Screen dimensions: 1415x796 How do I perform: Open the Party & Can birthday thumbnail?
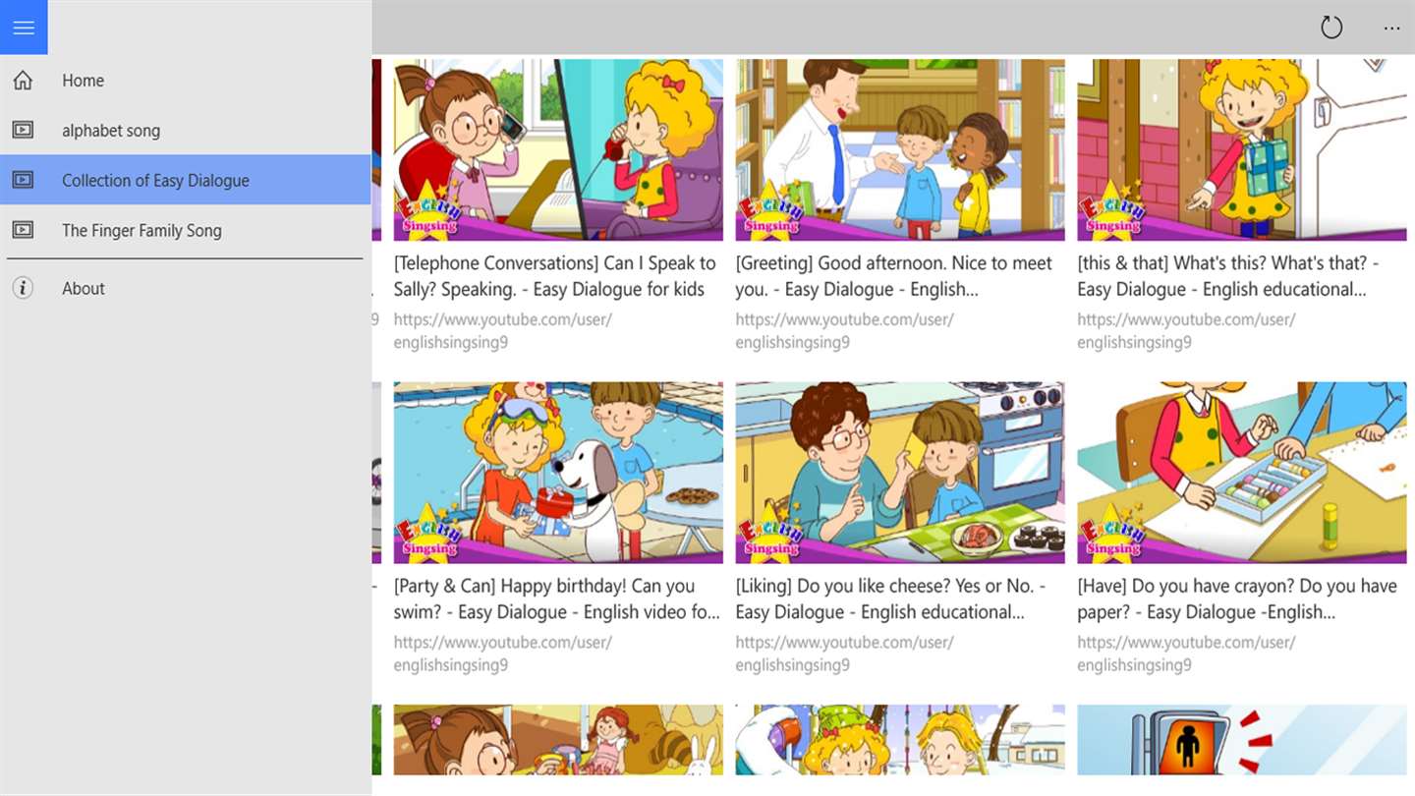[558, 473]
